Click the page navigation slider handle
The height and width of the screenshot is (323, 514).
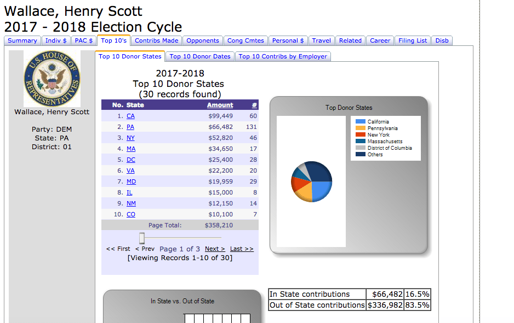[x=142, y=238]
